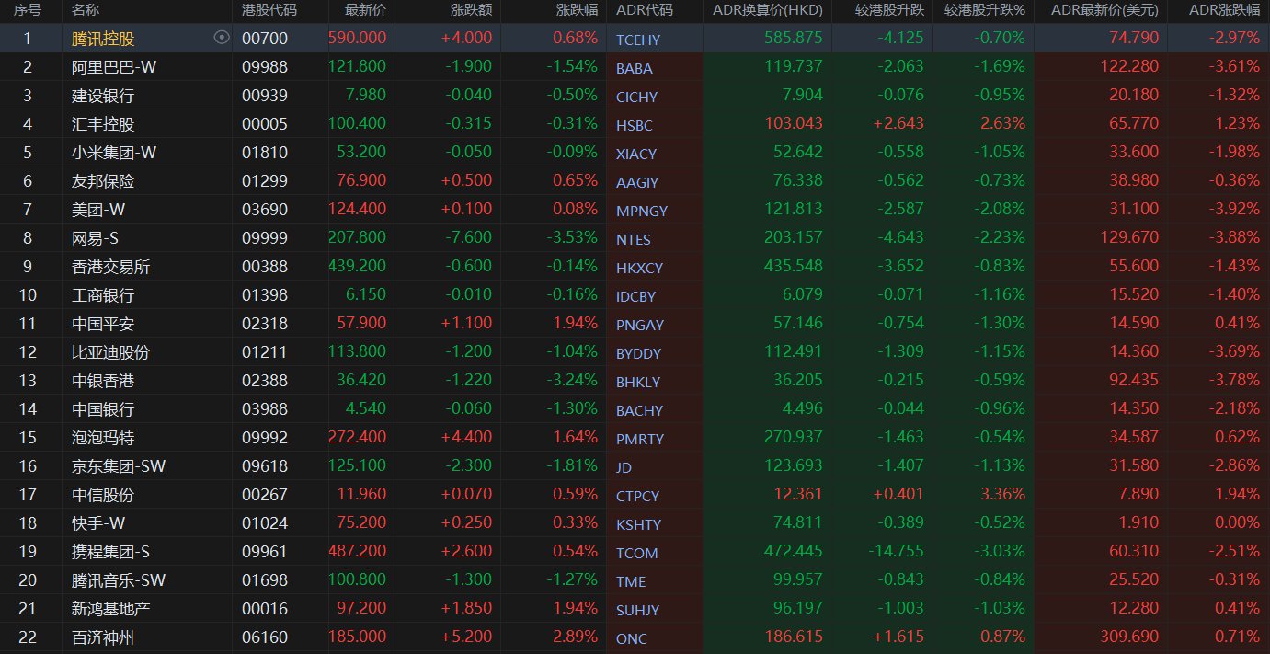Select row number 10 for 工商银行

point(28,295)
